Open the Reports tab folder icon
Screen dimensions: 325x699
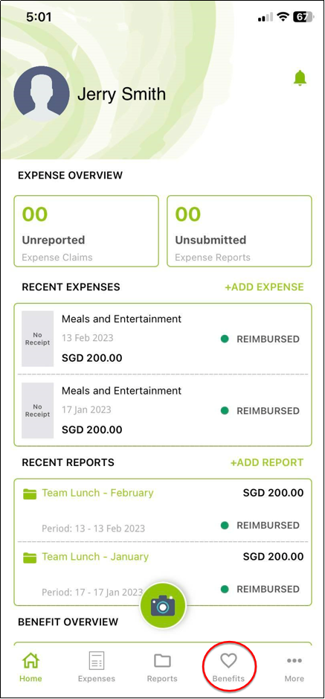click(162, 660)
